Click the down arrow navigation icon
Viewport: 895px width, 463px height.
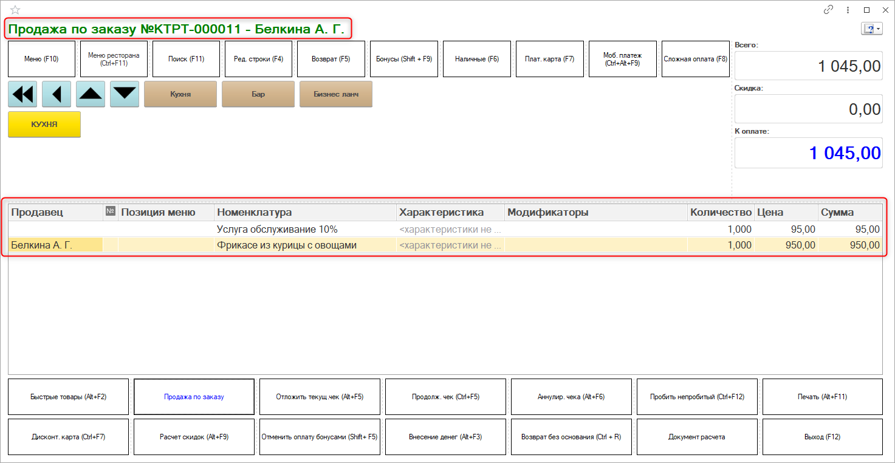pyautogui.click(x=125, y=94)
